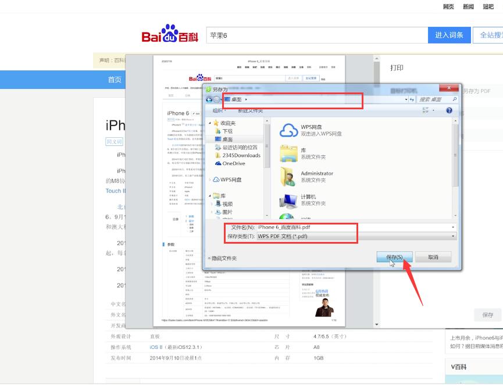Click the print preview page thumbnail
503x385 pixels.
pyautogui.click(x=249, y=191)
